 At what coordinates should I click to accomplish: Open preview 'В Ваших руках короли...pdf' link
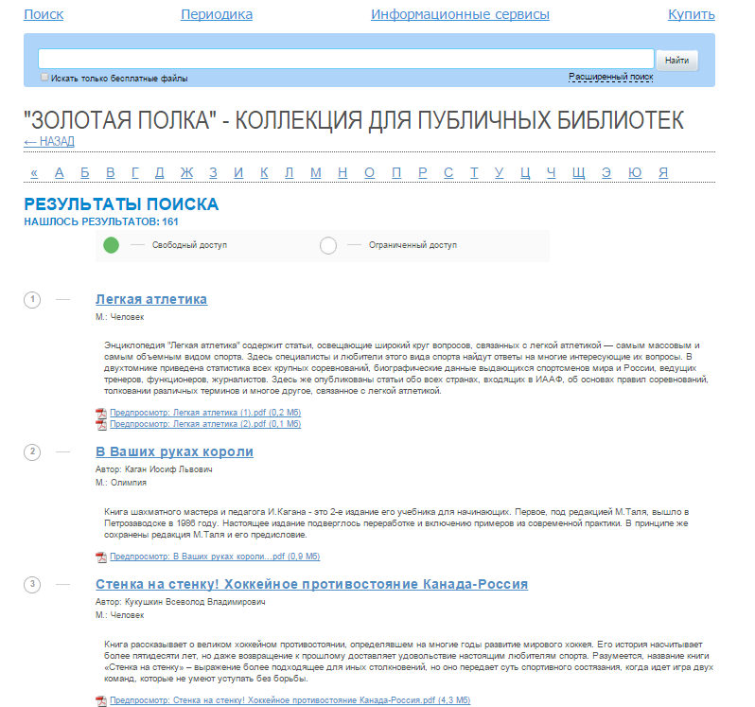[215, 557]
